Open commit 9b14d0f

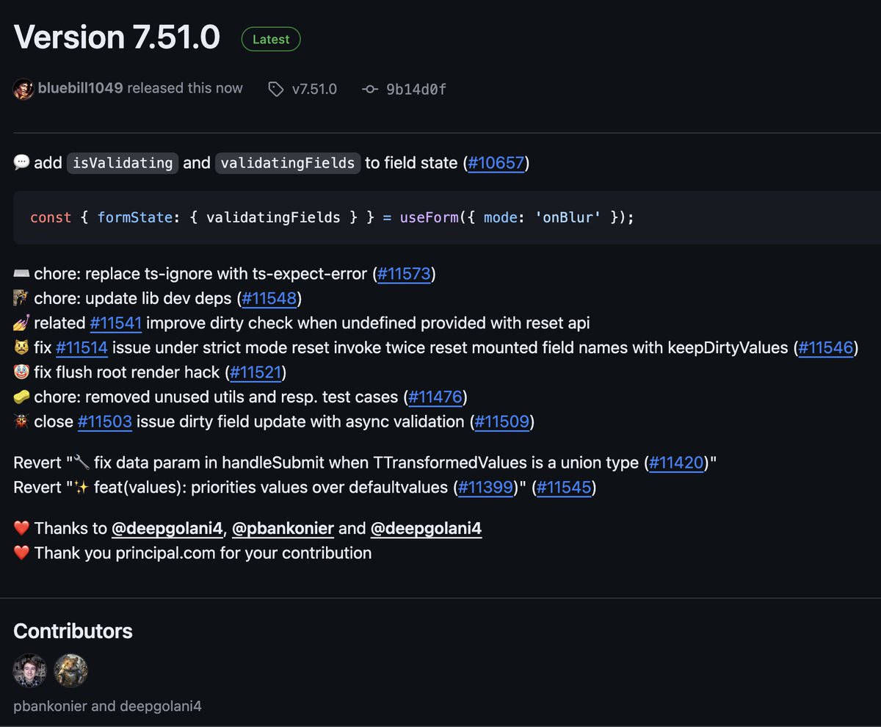tap(416, 90)
